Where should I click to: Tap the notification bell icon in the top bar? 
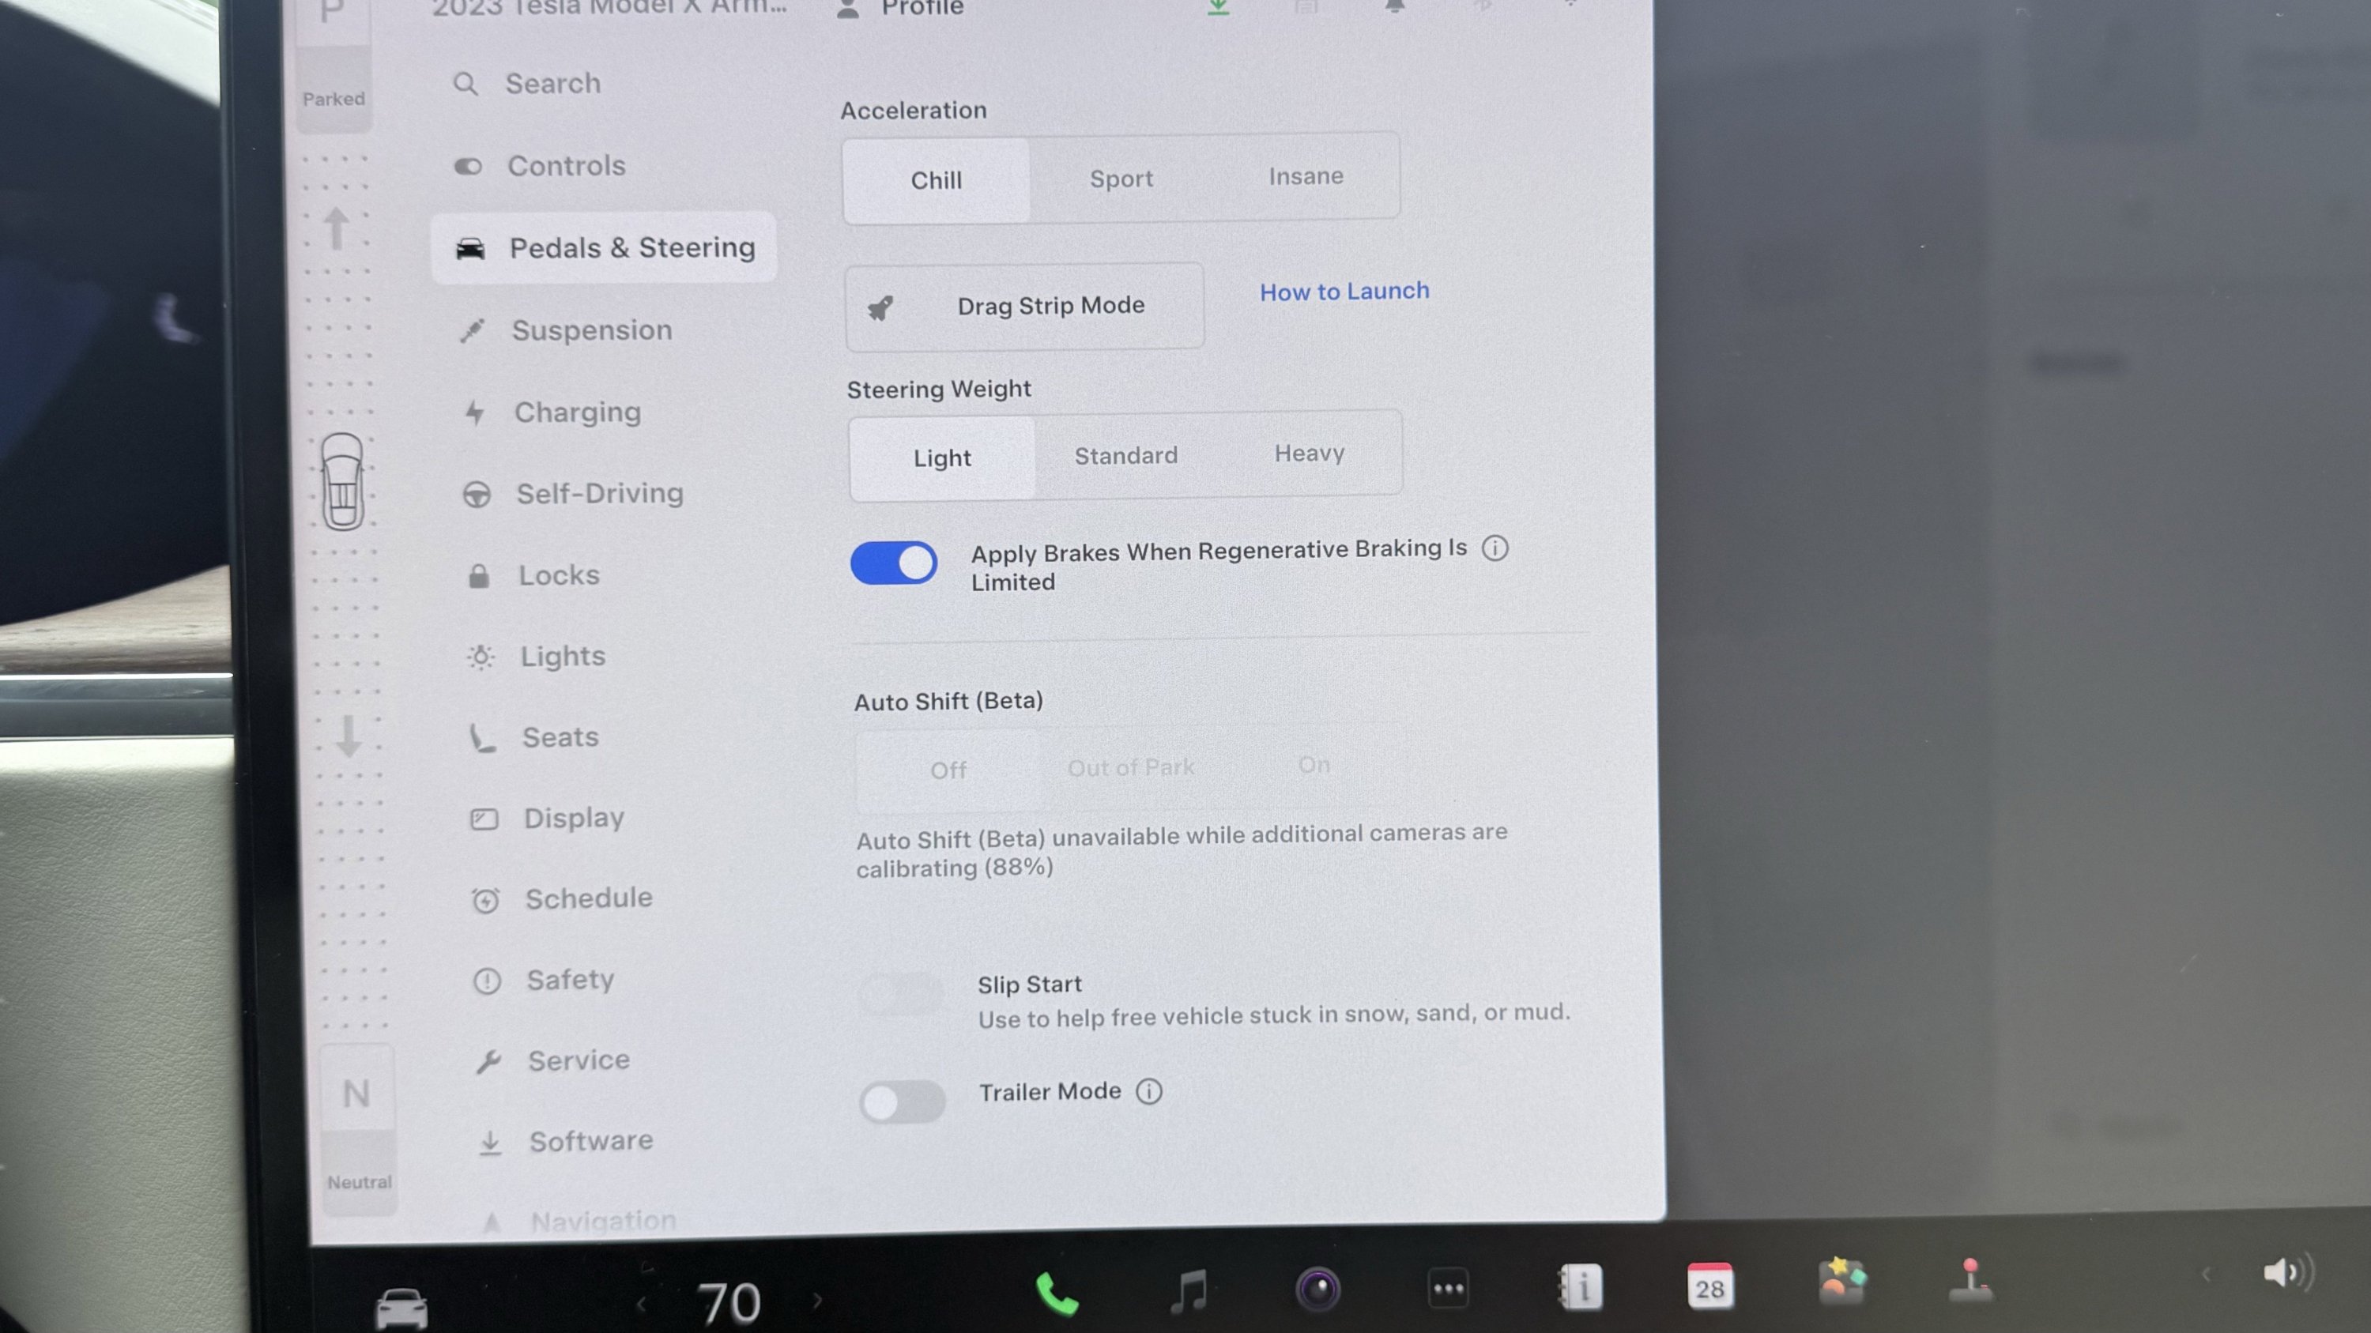click(x=1394, y=7)
